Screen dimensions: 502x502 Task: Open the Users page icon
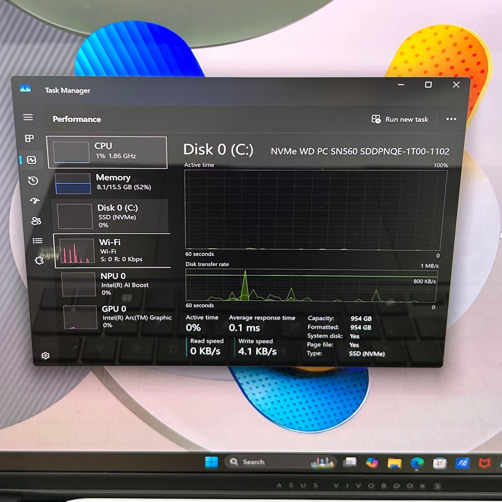point(36,221)
